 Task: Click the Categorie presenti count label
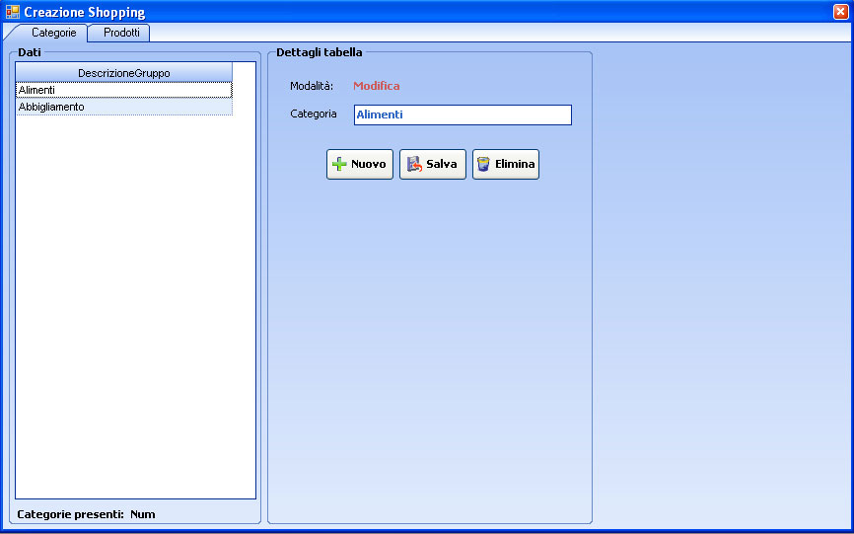[x=86, y=514]
